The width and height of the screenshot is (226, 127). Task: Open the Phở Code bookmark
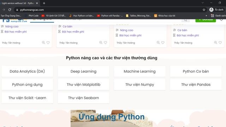coord(32,16)
